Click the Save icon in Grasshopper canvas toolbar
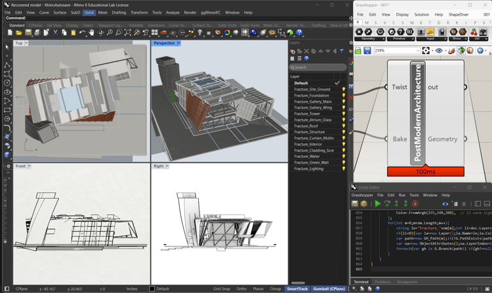Screen dimensions: 492x293 [367, 50]
